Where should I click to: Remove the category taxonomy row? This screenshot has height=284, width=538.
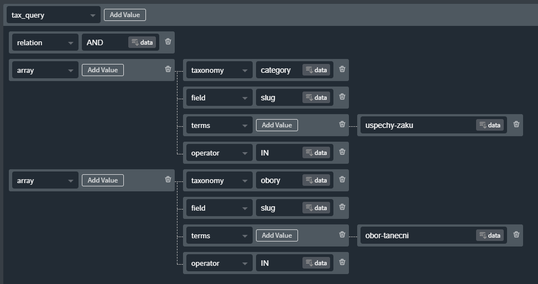coord(342,69)
